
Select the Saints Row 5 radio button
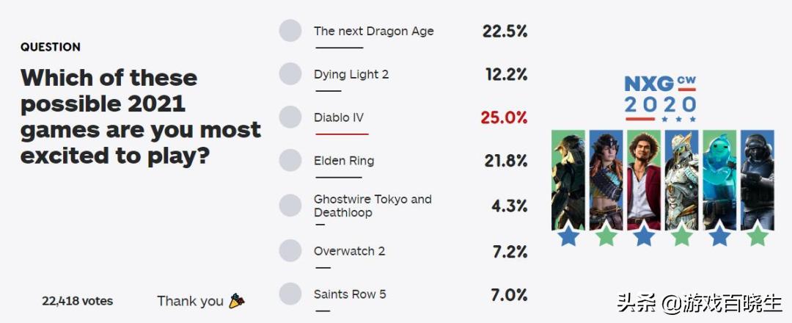(x=290, y=294)
